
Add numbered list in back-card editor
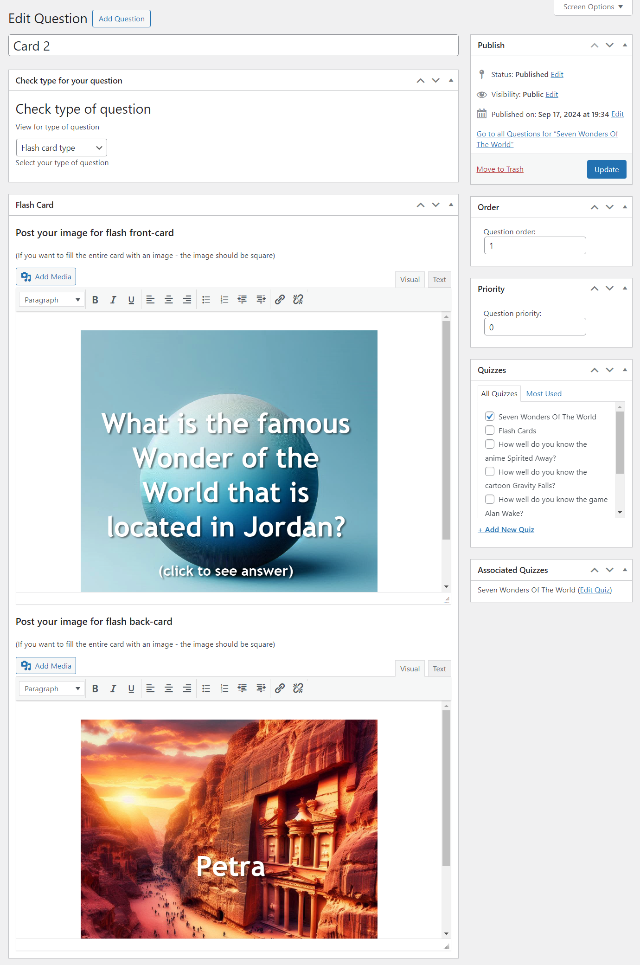coord(224,688)
